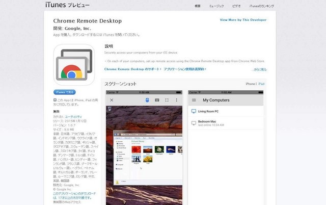The image size is (326, 205).
Task: Switch to iPad screenshots tab
Action: 261,84
